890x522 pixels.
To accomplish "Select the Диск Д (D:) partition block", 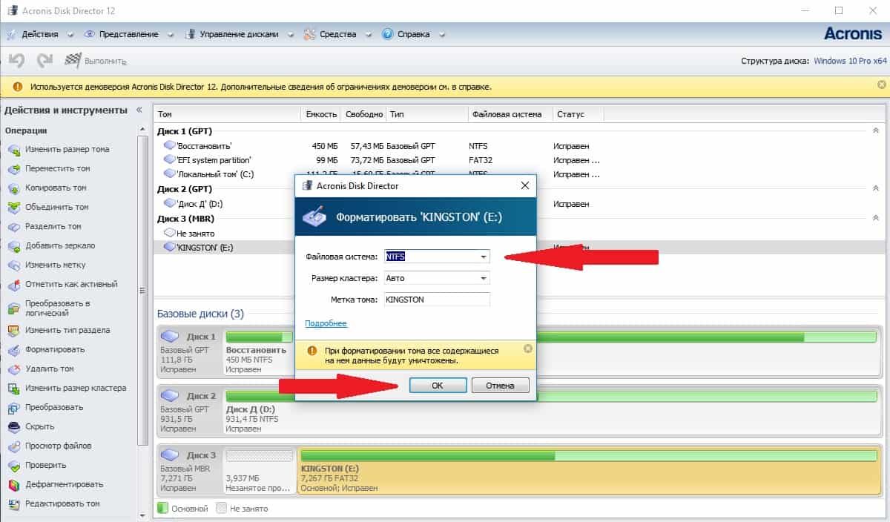I will [552, 412].
